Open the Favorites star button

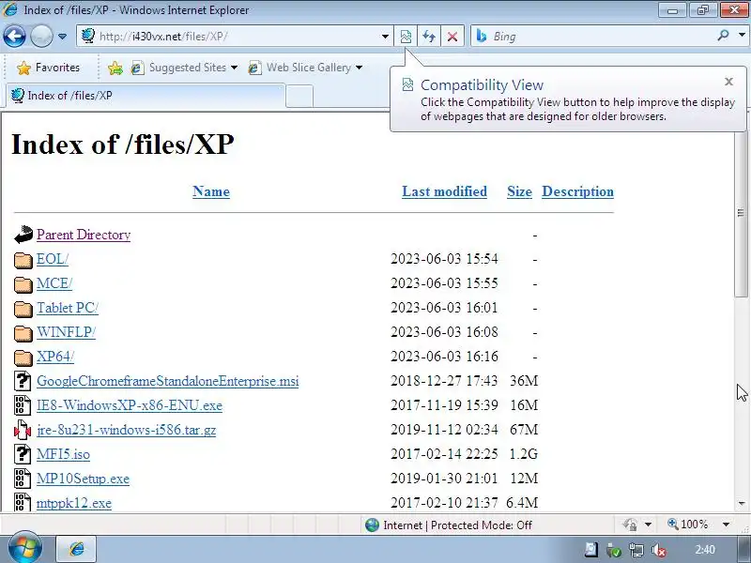tap(48, 68)
